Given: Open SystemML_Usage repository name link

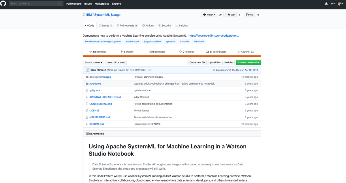Looking at the screenshot, I should tap(107, 15).
